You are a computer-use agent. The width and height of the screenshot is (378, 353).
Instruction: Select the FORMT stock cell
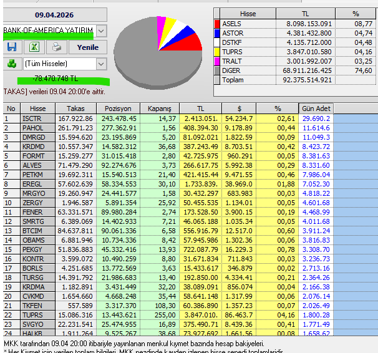tap(38, 156)
